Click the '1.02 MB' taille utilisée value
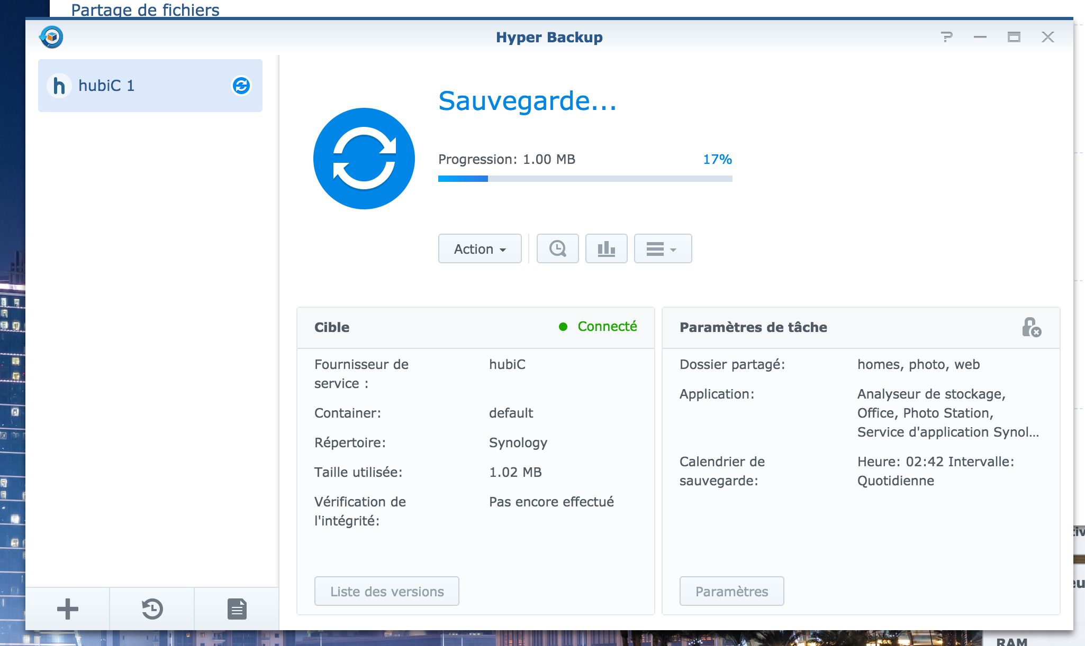Viewport: 1085px width, 646px height. (x=516, y=472)
